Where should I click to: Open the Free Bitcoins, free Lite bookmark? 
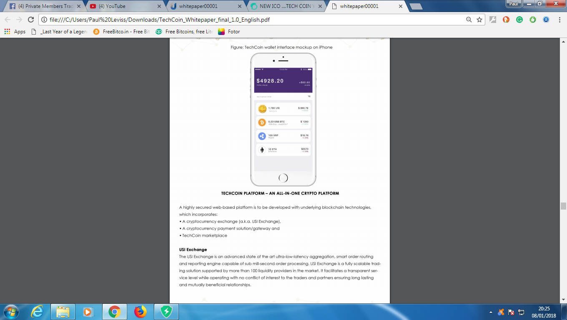[184, 32]
